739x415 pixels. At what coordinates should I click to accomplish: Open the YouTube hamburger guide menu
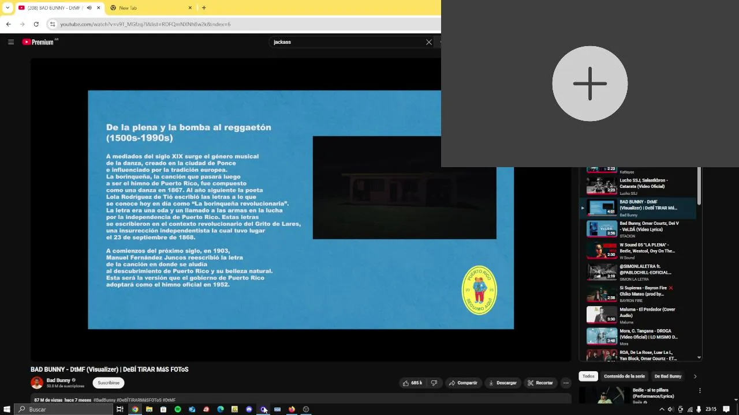pyautogui.click(x=11, y=42)
